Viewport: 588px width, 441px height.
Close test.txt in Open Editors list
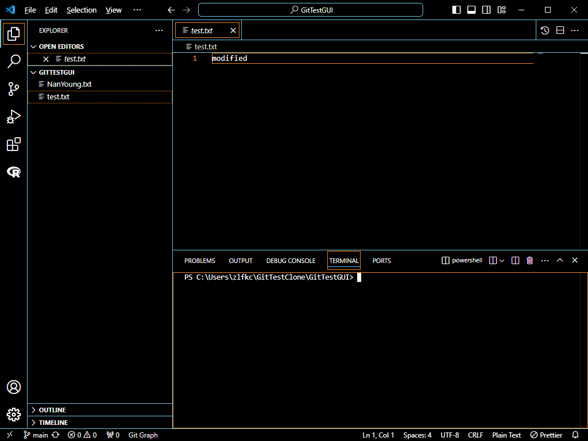46,59
